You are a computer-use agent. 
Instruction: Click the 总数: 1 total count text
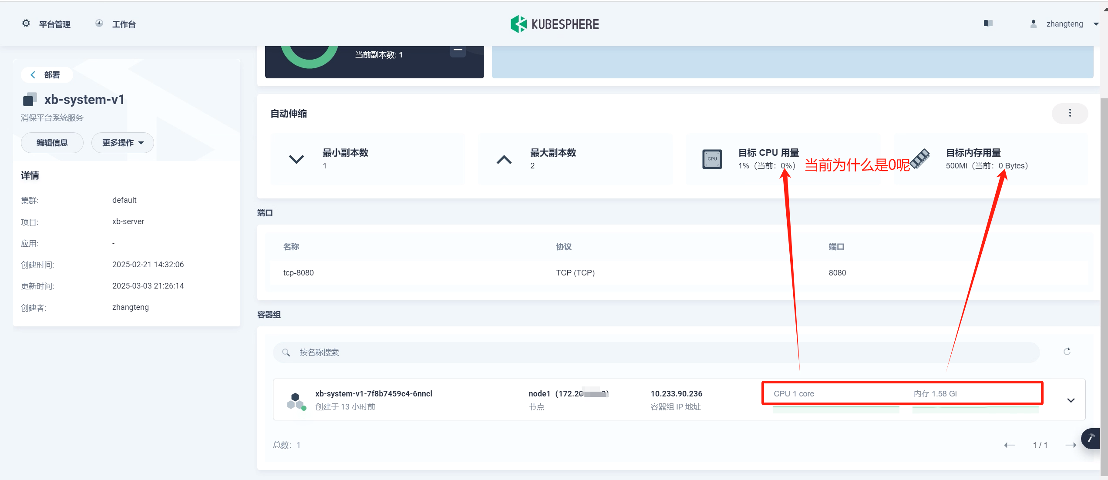[x=286, y=445]
